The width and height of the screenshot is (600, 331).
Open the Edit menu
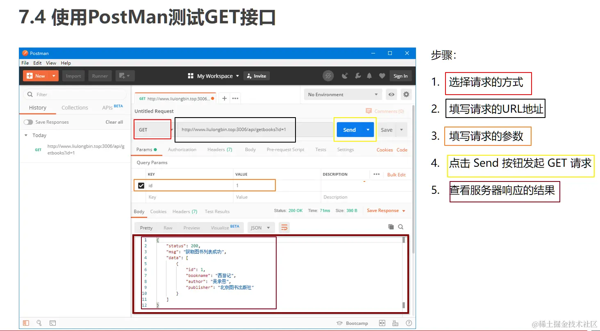[38, 63]
